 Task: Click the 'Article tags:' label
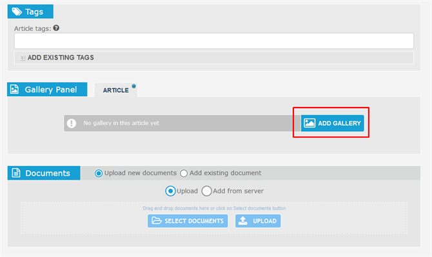pyautogui.click(x=32, y=28)
